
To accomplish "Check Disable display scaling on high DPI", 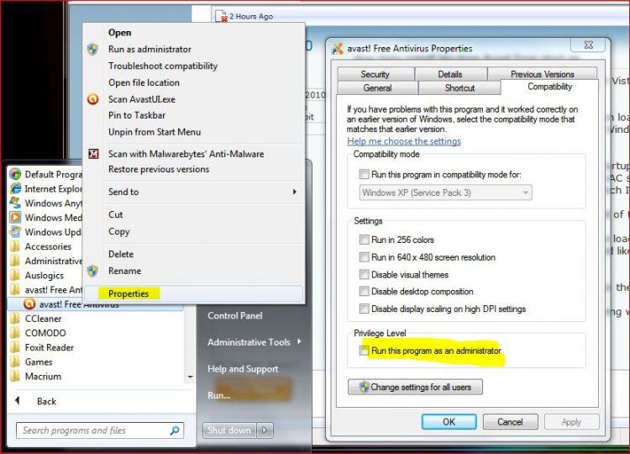I will (364, 309).
